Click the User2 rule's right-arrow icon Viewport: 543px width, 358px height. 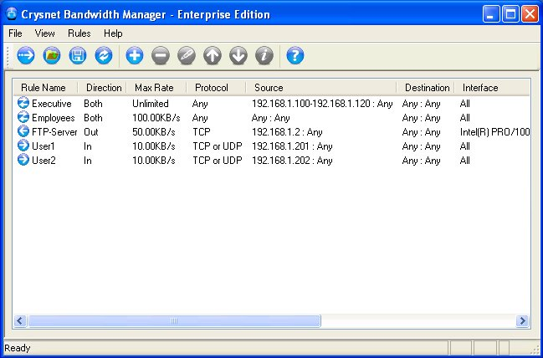[x=23, y=160]
